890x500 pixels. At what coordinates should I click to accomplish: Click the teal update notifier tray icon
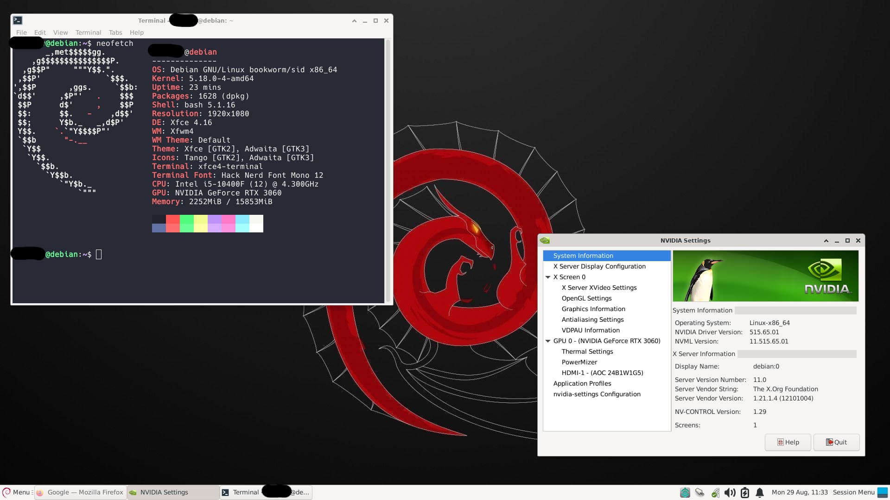(685, 493)
